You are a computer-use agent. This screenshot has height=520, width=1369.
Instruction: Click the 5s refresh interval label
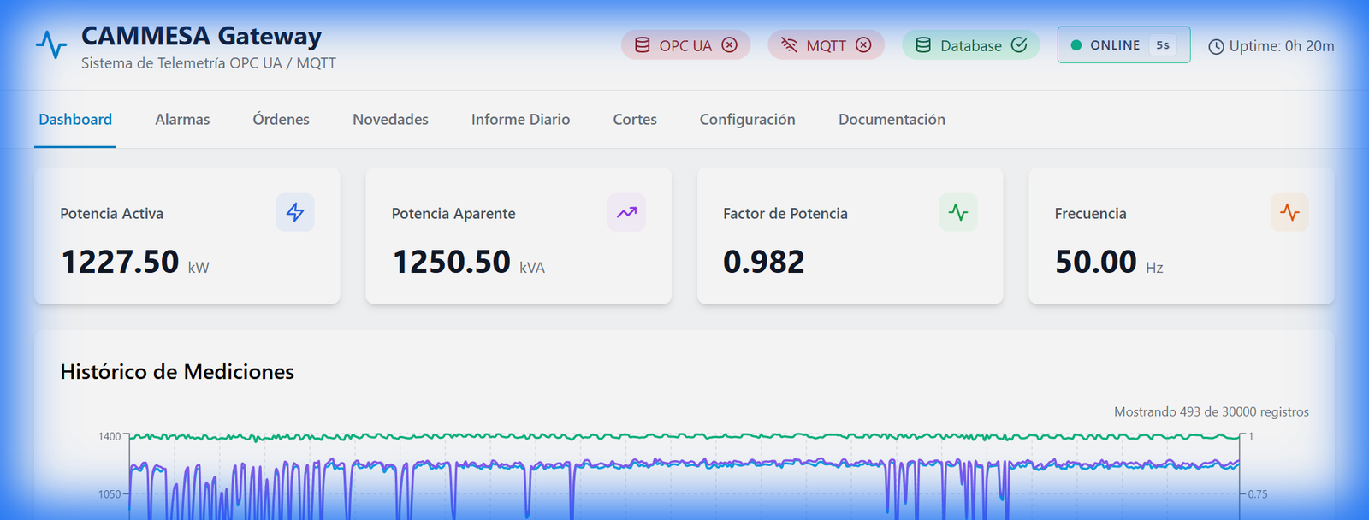point(1163,45)
